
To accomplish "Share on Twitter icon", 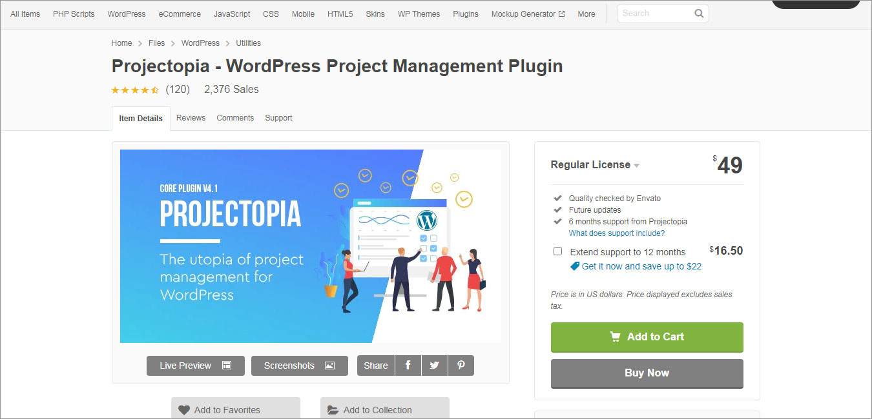I will (x=434, y=365).
